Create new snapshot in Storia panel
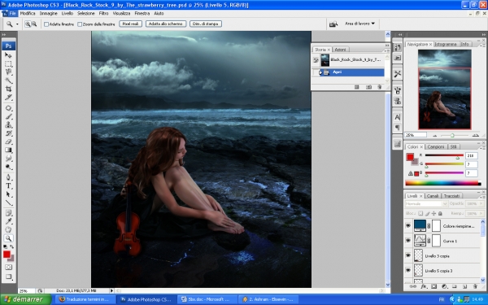The image size is (488, 305). point(368,87)
